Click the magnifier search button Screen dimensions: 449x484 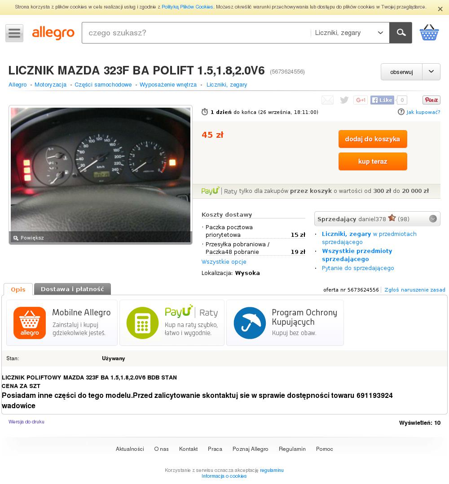coord(401,33)
